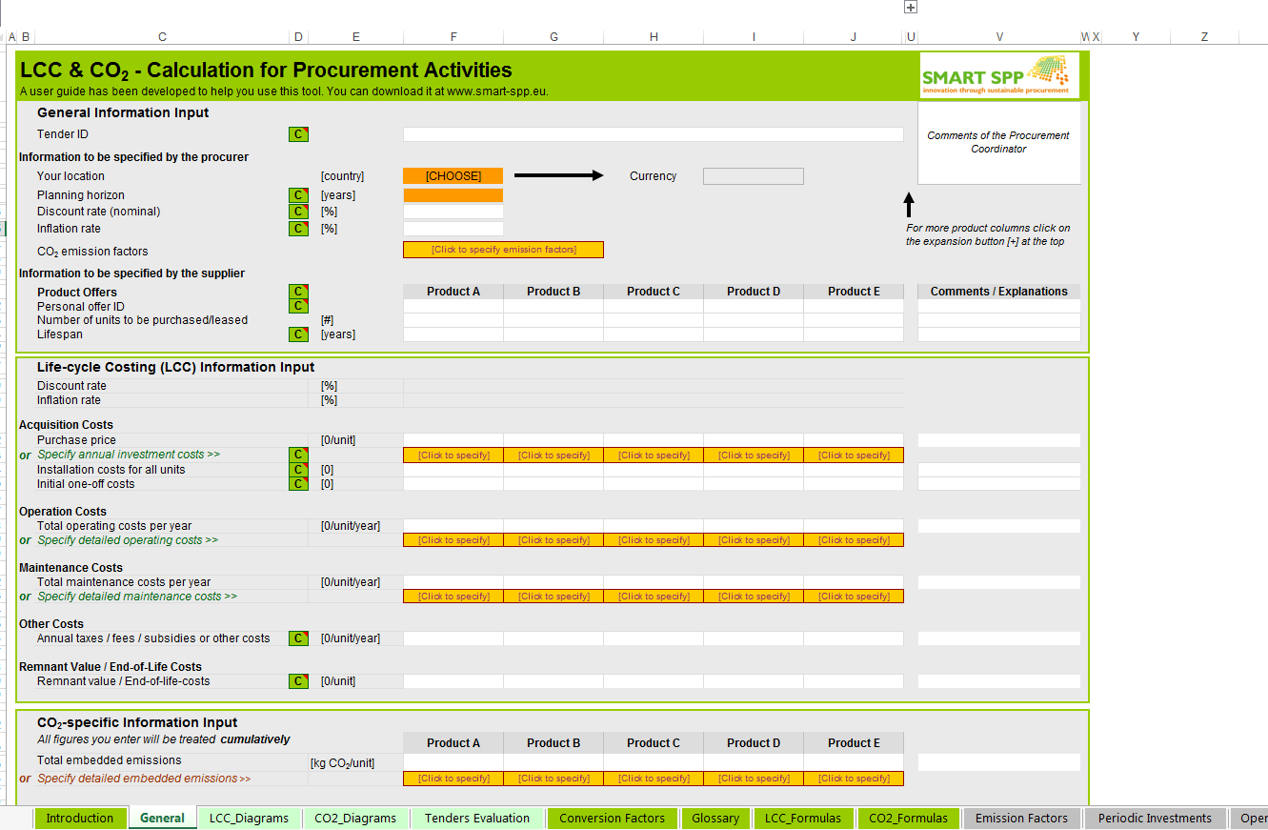Click the SMART SPP logo
Screen dimensions: 1268x830
click(x=999, y=75)
